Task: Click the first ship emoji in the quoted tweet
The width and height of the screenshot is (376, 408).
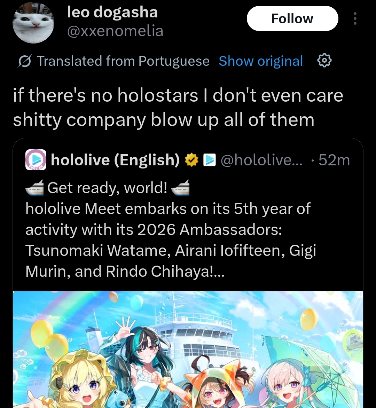Action: (x=34, y=188)
